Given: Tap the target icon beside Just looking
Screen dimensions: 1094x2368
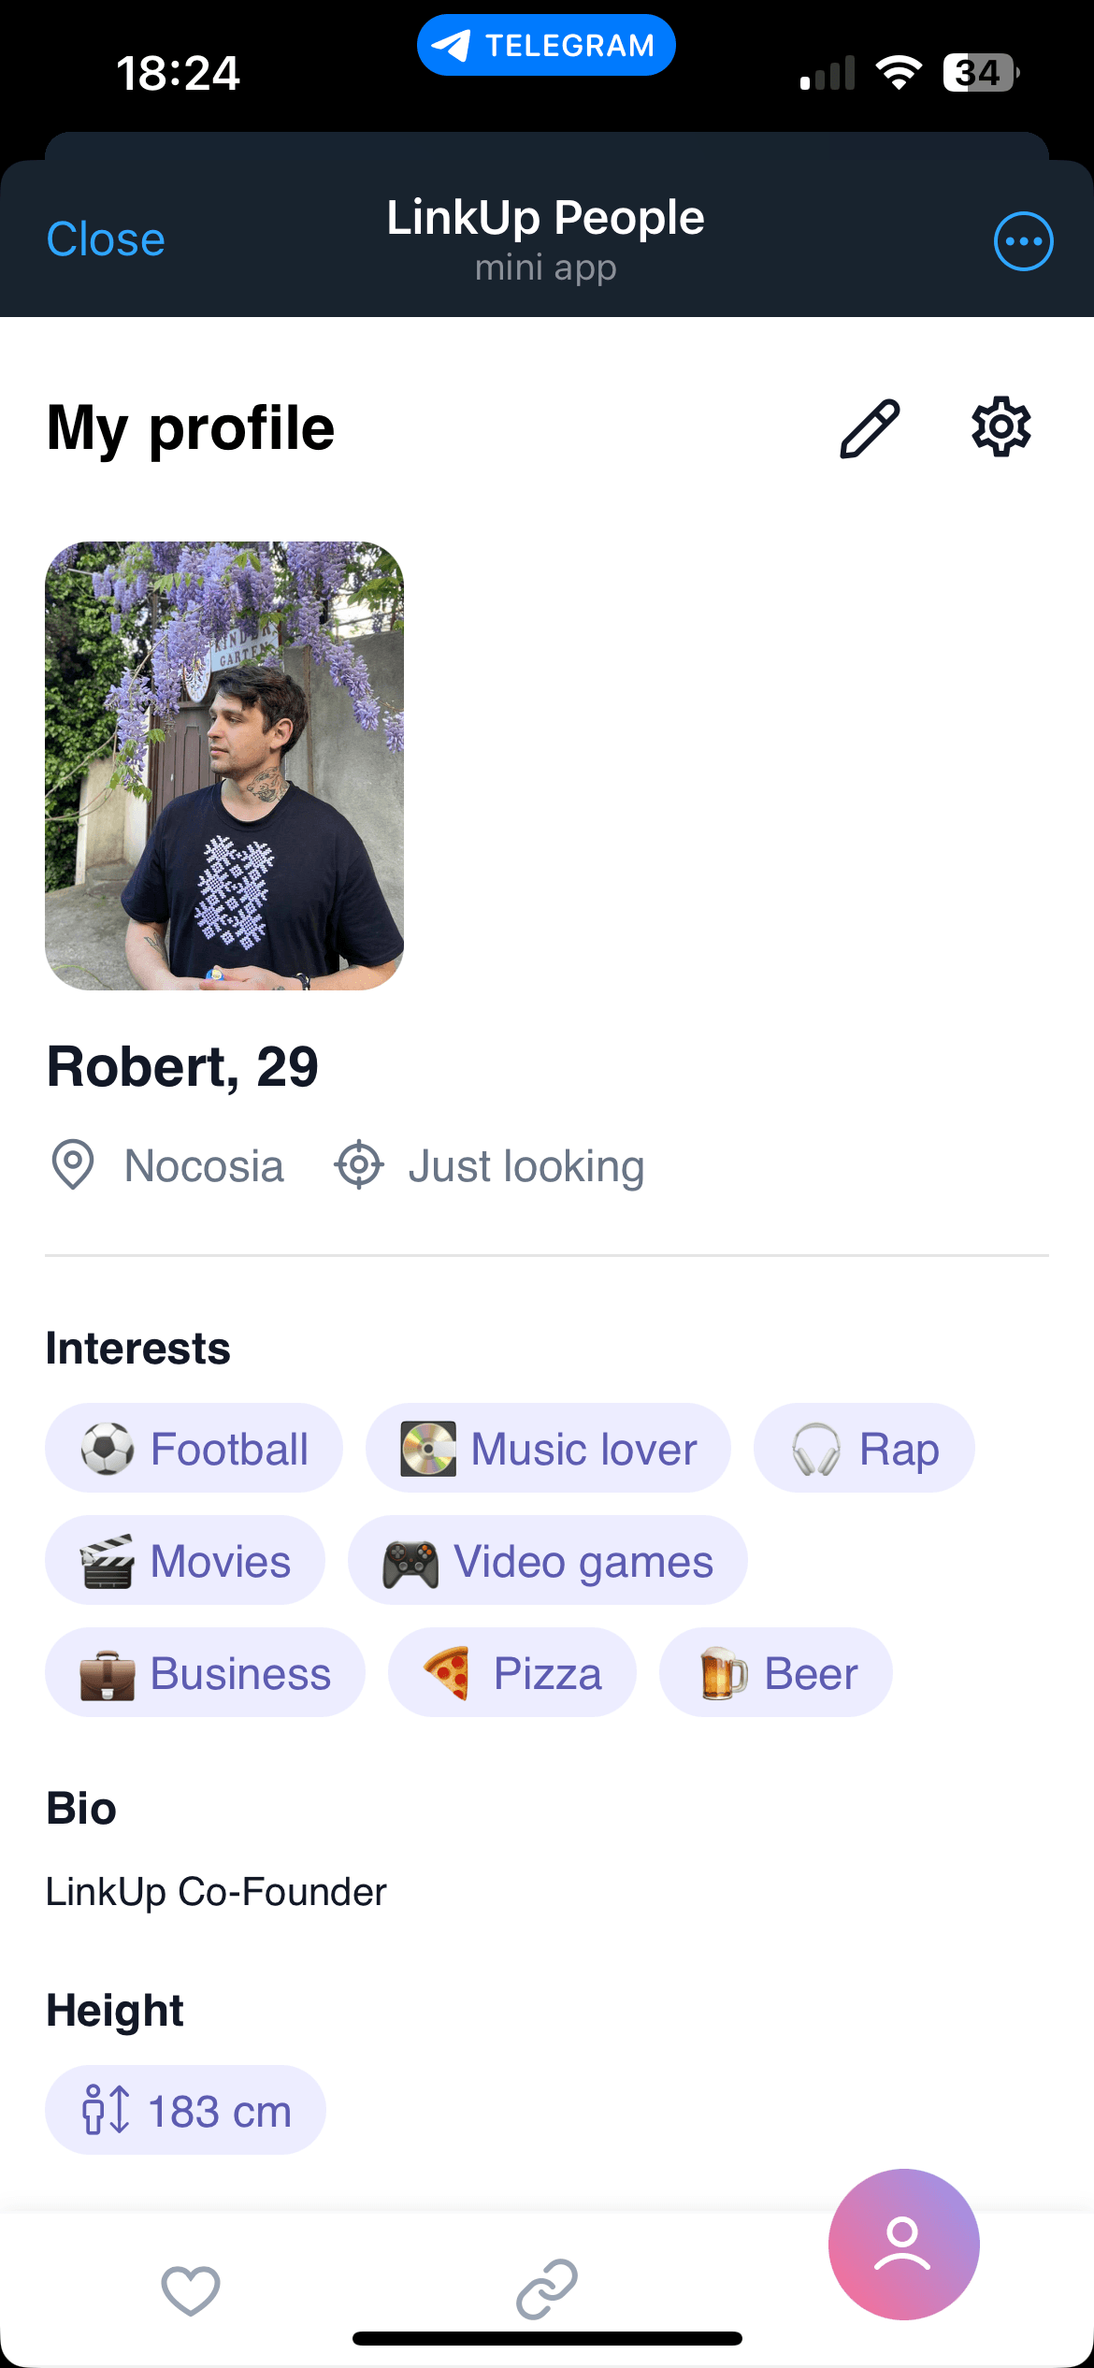Looking at the screenshot, I should point(359,1165).
